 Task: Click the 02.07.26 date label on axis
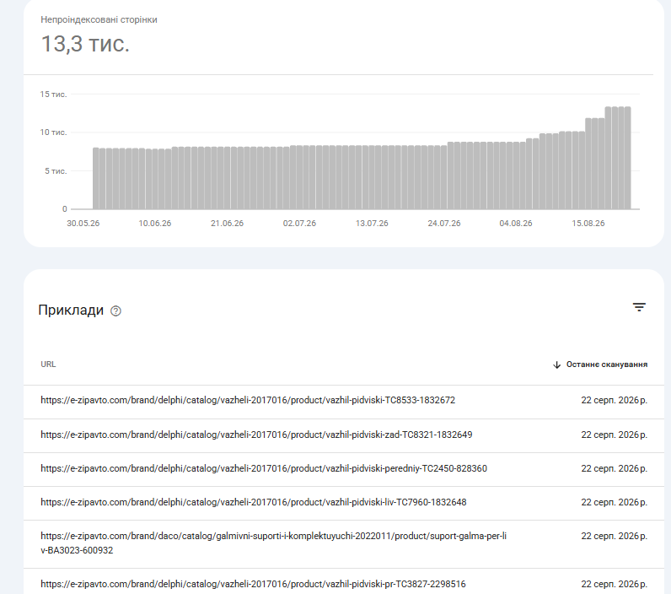tap(299, 224)
